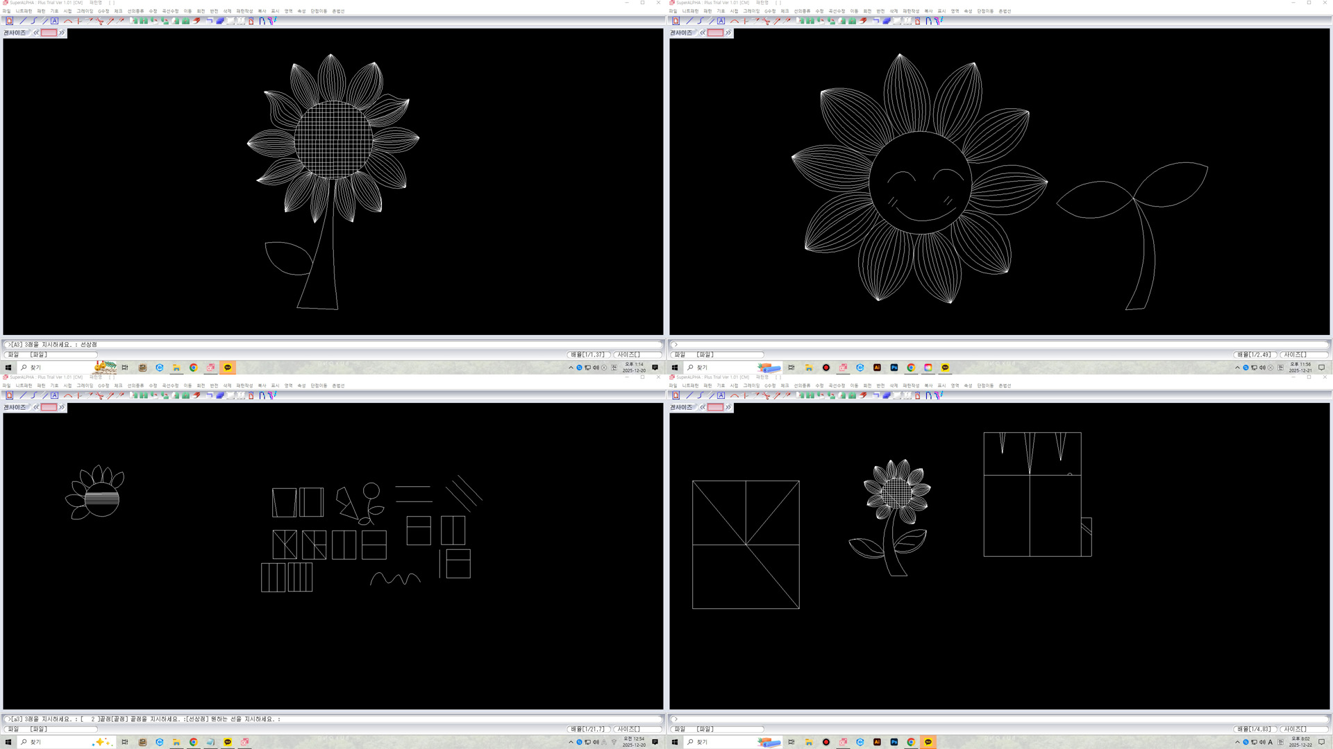Screen dimensions: 1333x749
Task: Click the parallel lines tool in grid-sunflower window
Action: pos(44,21)
